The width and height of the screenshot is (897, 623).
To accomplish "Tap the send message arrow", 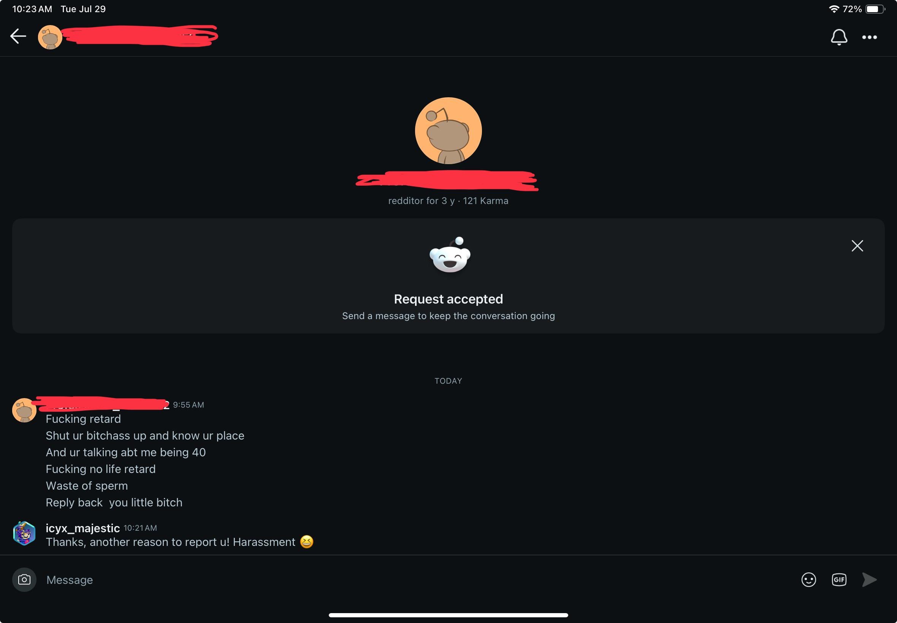I will click(869, 579).
